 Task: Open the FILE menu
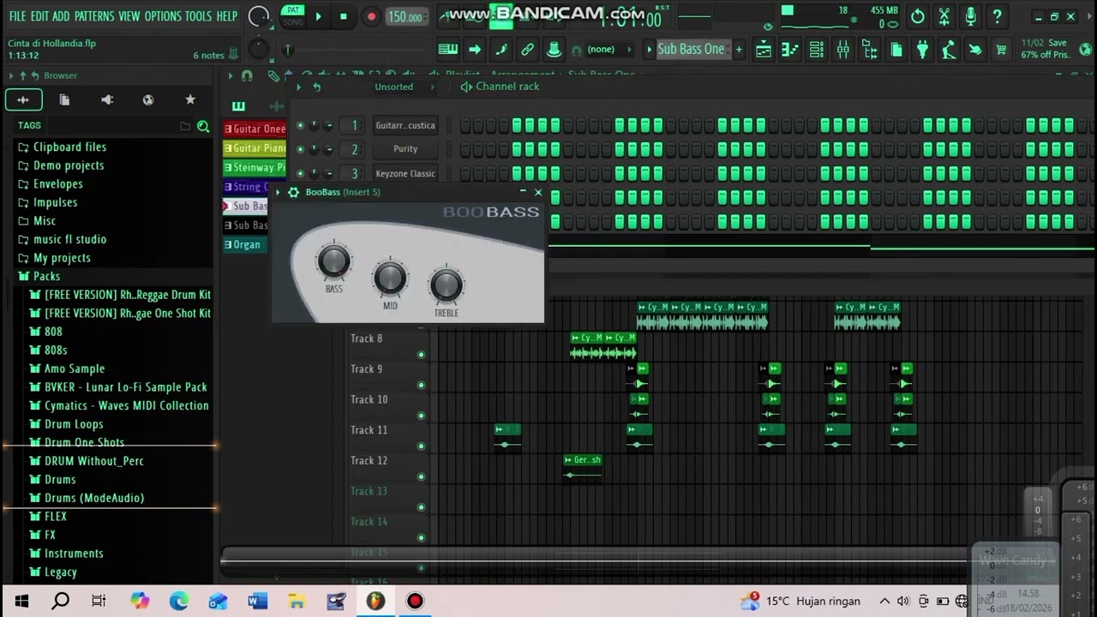(17, 16)
